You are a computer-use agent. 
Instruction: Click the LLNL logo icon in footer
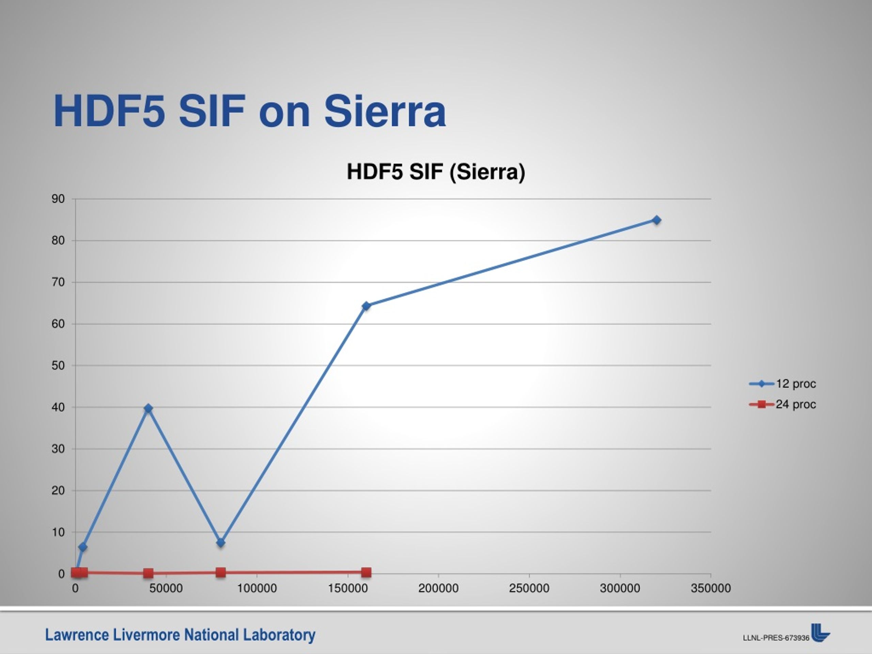[x=820, y=633]
